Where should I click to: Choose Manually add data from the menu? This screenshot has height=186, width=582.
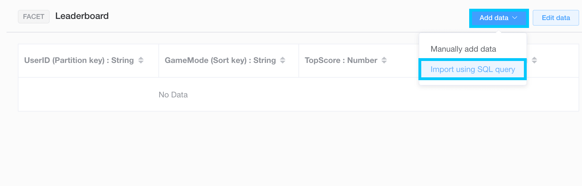point(463,49)
